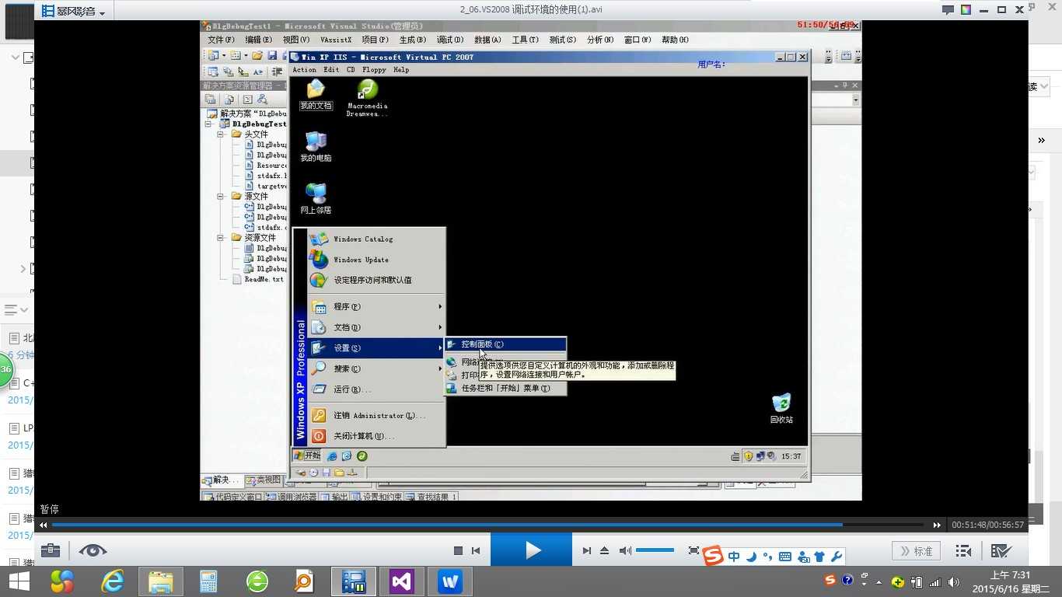The height and width of the screenshot is (597, 1062).
Task: Open the 程序 start menu item
Action: coord(376,306)
